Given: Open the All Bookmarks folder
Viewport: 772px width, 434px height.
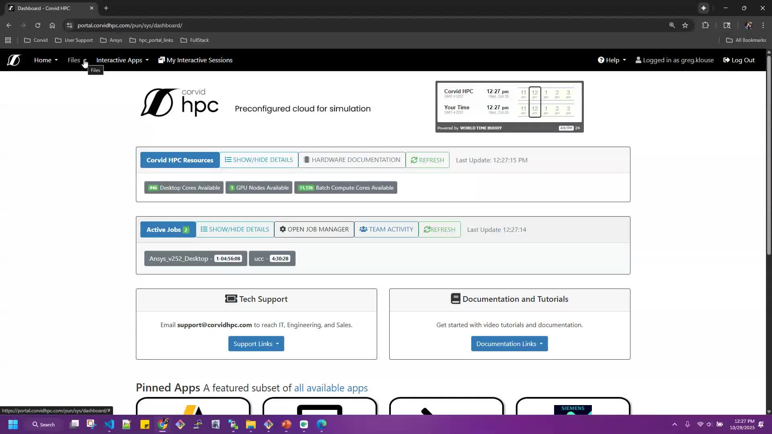Looking at the screenshot, I should [746, 40].
